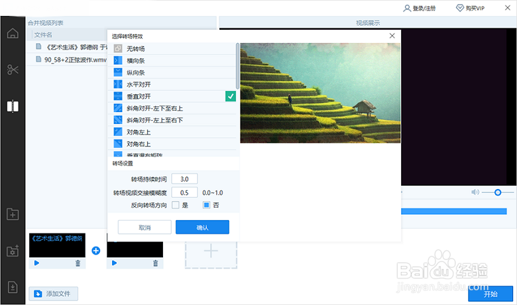Click the second clip black thumbnail

click(135, 249)
